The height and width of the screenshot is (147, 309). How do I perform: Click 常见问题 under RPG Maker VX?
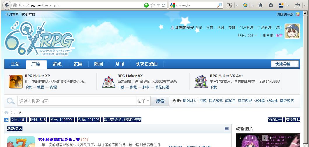(x=162, y=87)
